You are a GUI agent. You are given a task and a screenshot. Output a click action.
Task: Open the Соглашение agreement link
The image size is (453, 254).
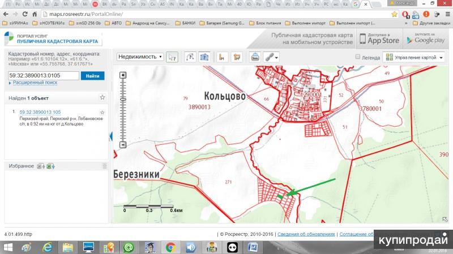(357, 234)
